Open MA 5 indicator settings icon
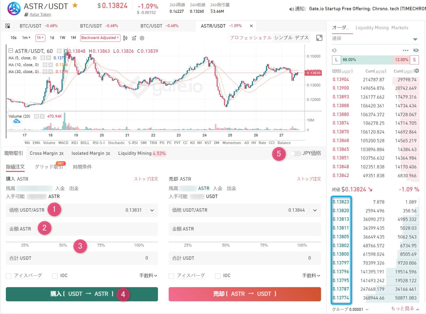 point(43,58)
